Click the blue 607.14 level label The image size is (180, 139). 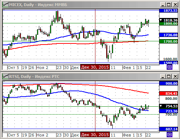[168, 129]
